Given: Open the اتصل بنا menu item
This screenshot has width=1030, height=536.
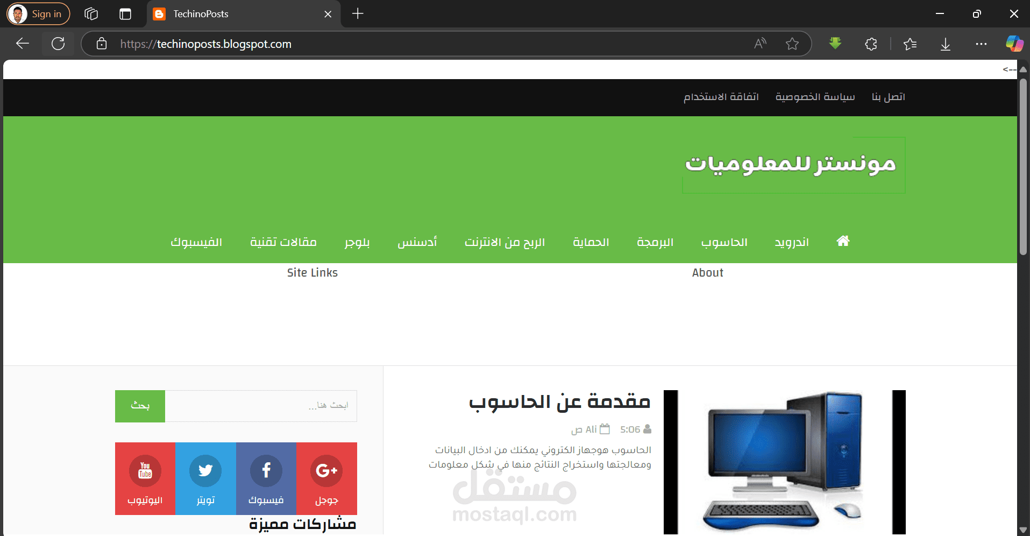Looking at the screenshot, I should [x=887, y=97].
